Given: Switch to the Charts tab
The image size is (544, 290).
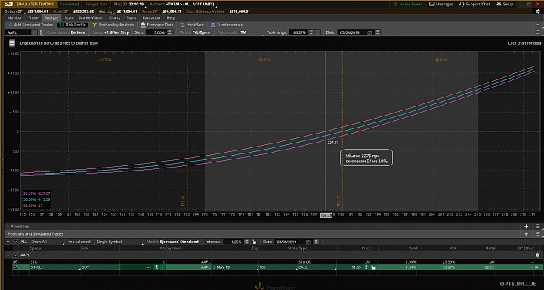Looking at the screenshot, I should 115,17.
